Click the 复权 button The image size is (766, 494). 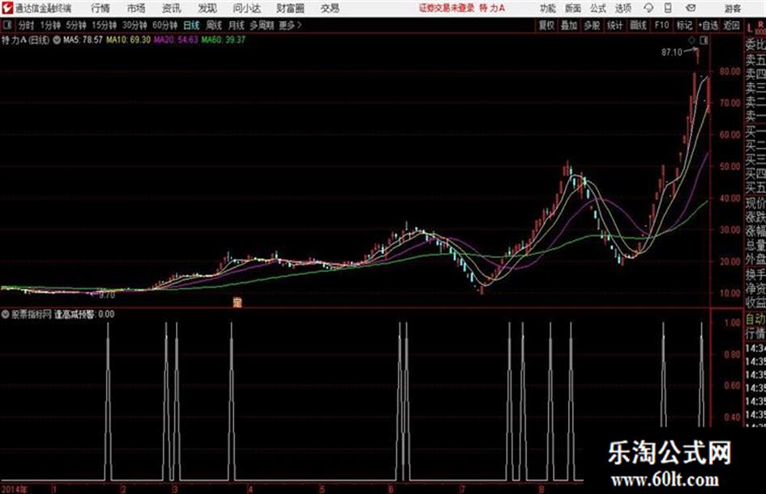pyautogui.click(x=546, y=25)
